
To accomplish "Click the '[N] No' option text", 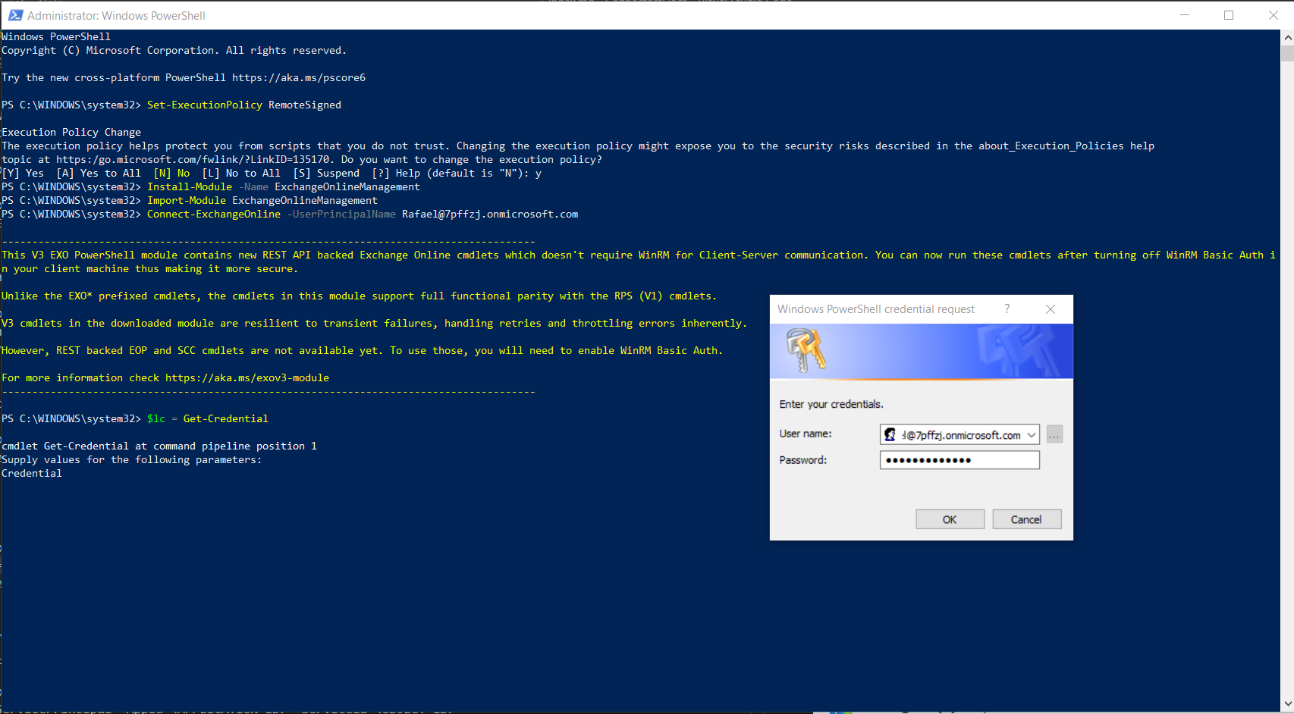I will click(x=171, y=173).
